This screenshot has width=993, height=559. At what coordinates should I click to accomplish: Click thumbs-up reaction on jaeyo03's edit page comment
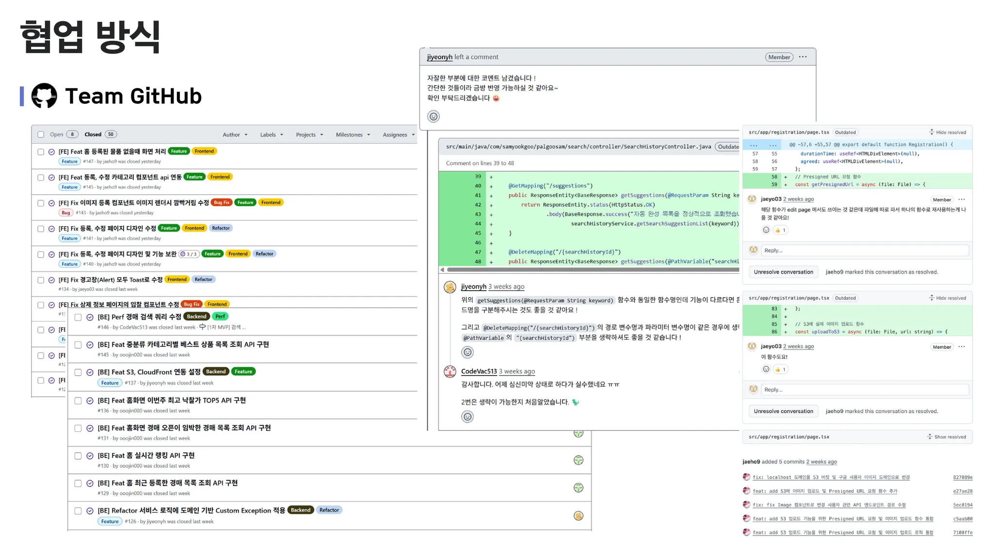point(781,230)
